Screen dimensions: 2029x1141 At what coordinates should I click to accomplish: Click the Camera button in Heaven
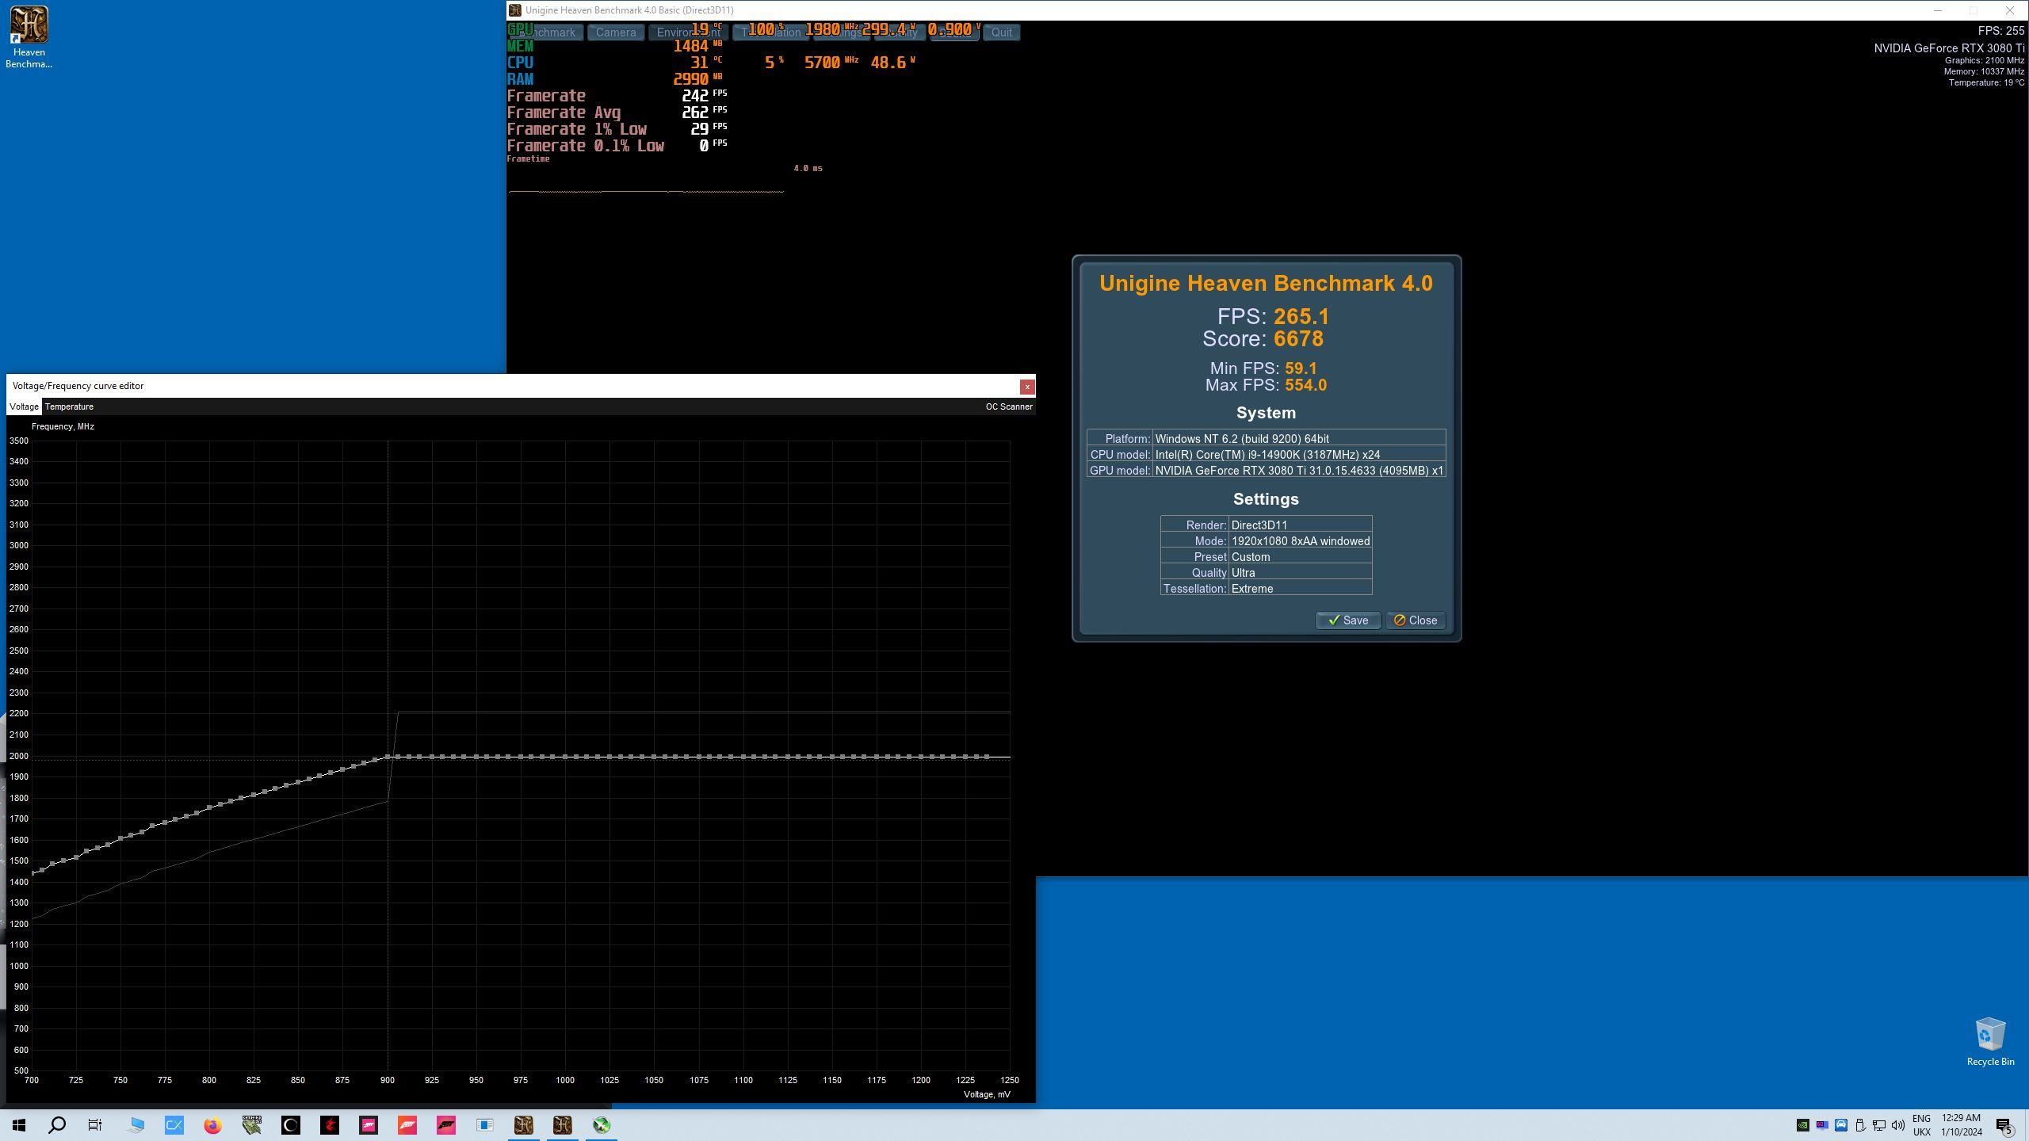click(x=616, y=32)
